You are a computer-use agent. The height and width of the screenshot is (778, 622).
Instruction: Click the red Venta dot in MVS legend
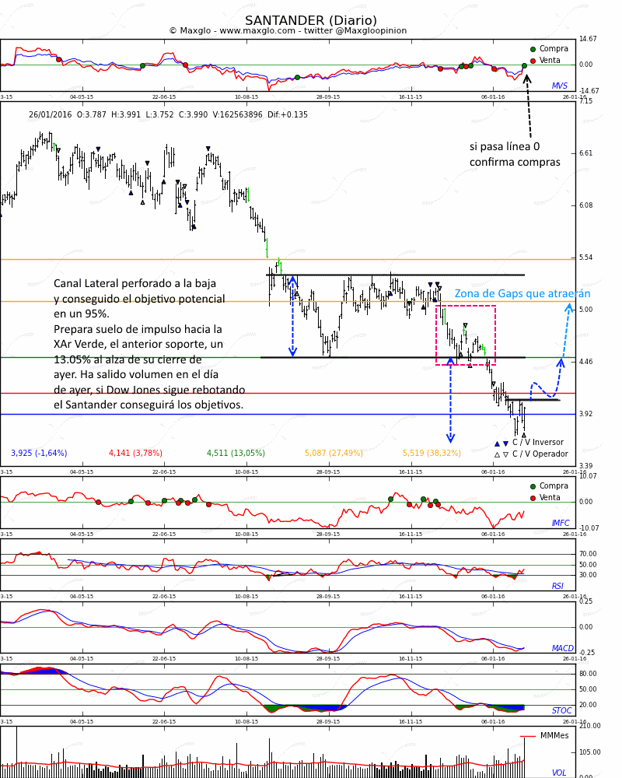coord(533,61)
